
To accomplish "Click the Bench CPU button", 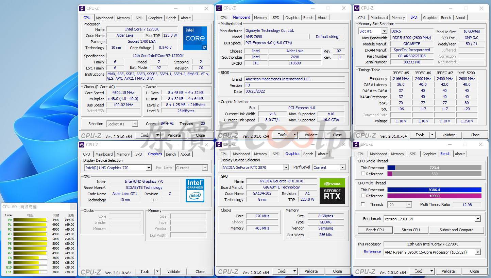I will point(375,230).
